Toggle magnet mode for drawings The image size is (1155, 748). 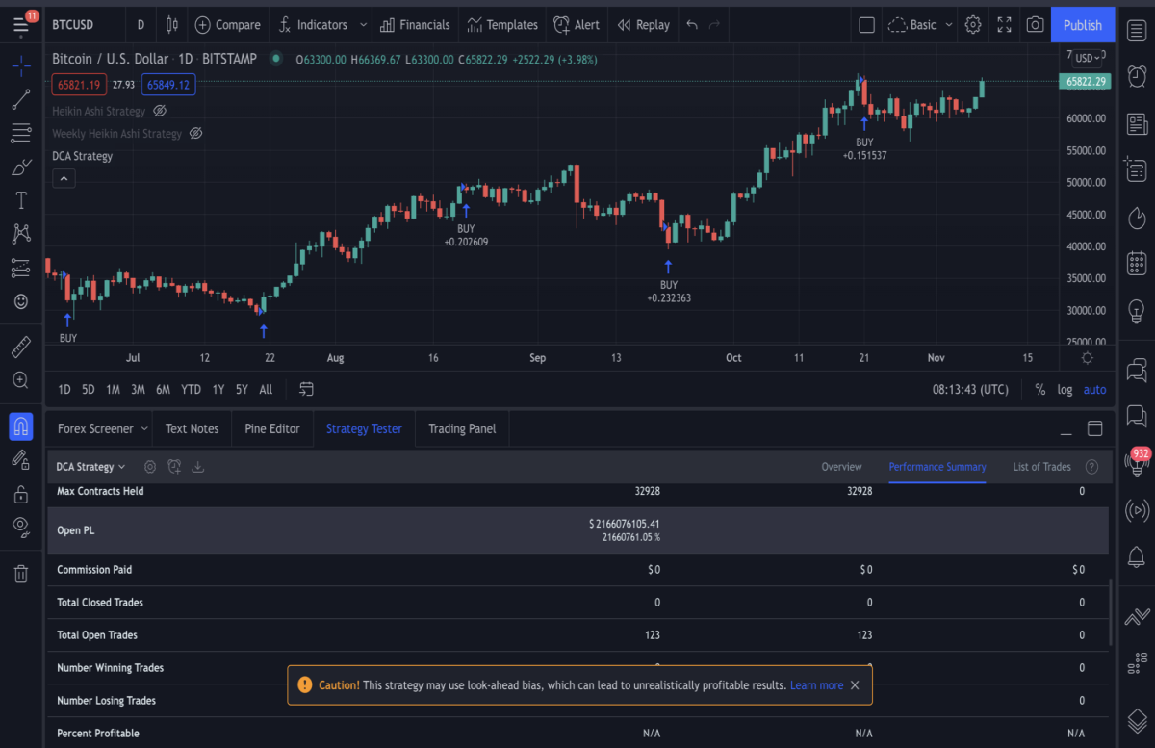(20, 425)
